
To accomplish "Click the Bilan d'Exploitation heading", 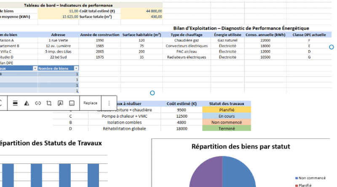I will tap(241, 28).
